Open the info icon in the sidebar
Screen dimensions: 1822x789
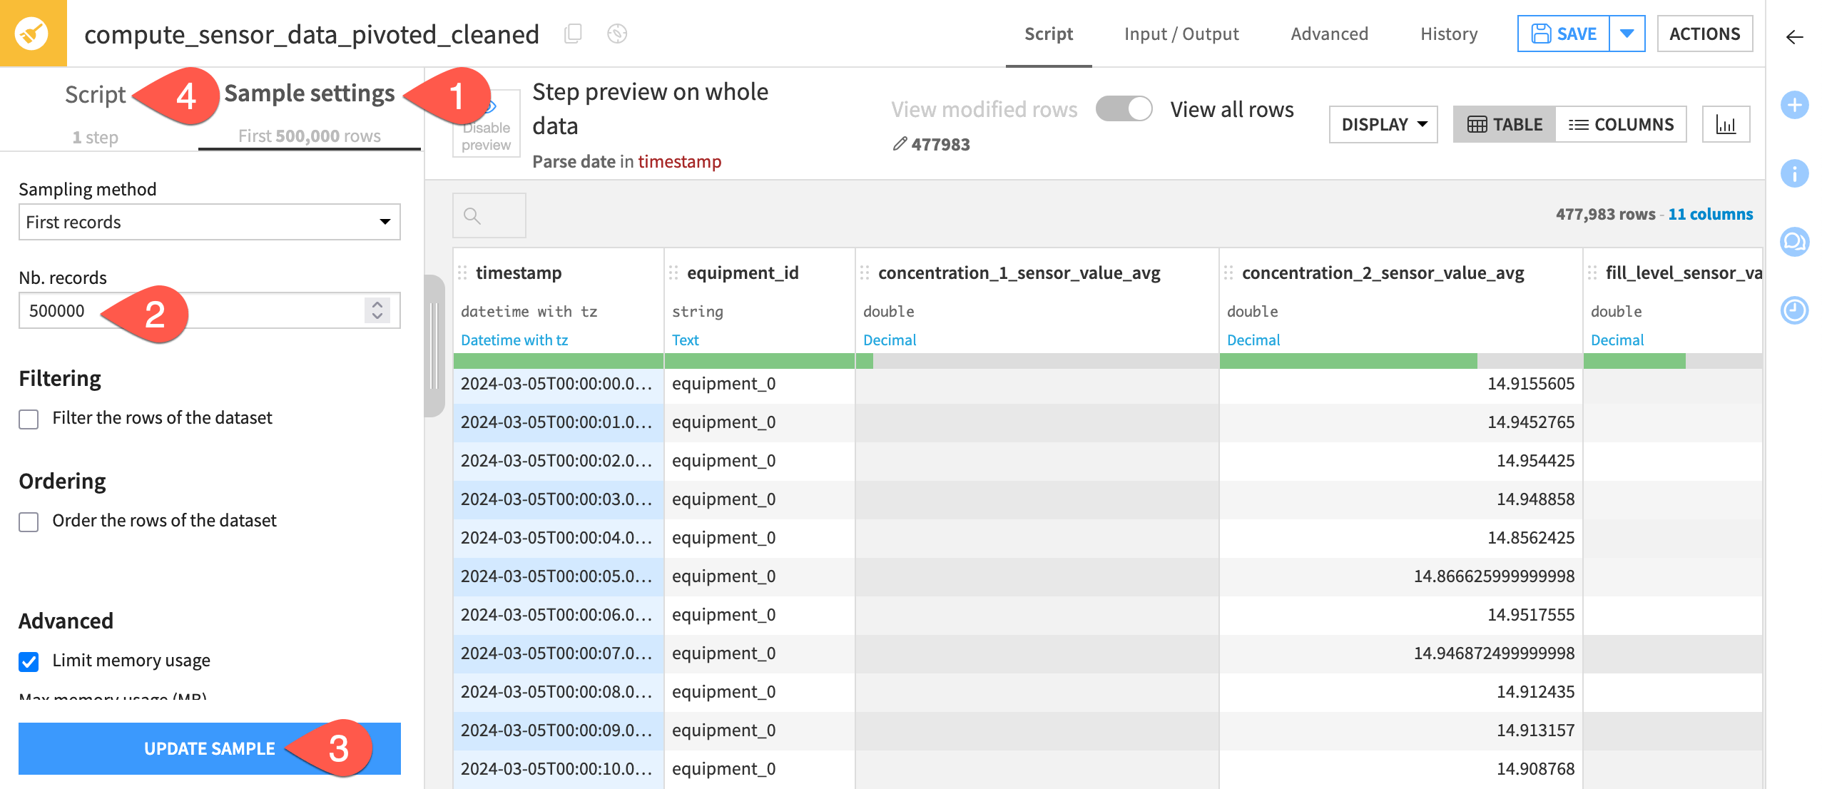pos(1794,173)
